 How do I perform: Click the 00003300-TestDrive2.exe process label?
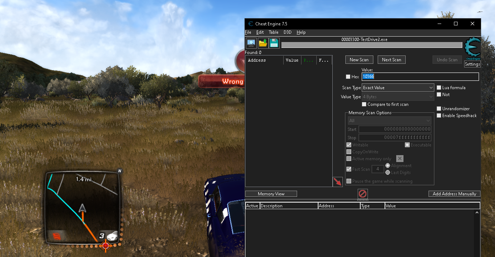tap(364, 40)
